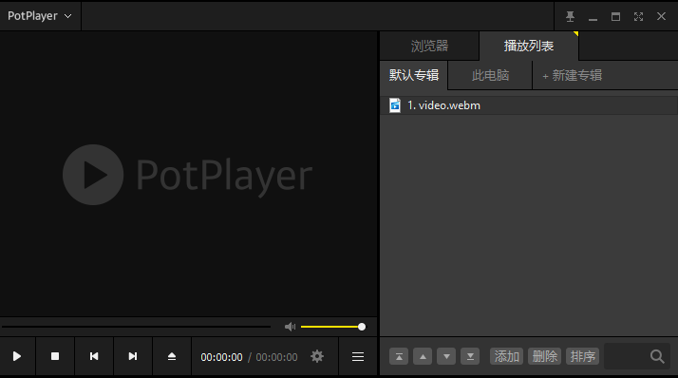Move the selected item to the top of the playlist

(x=399, y=356)
